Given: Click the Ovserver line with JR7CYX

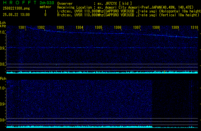Looking at the screenshot, I should [95, 4].
